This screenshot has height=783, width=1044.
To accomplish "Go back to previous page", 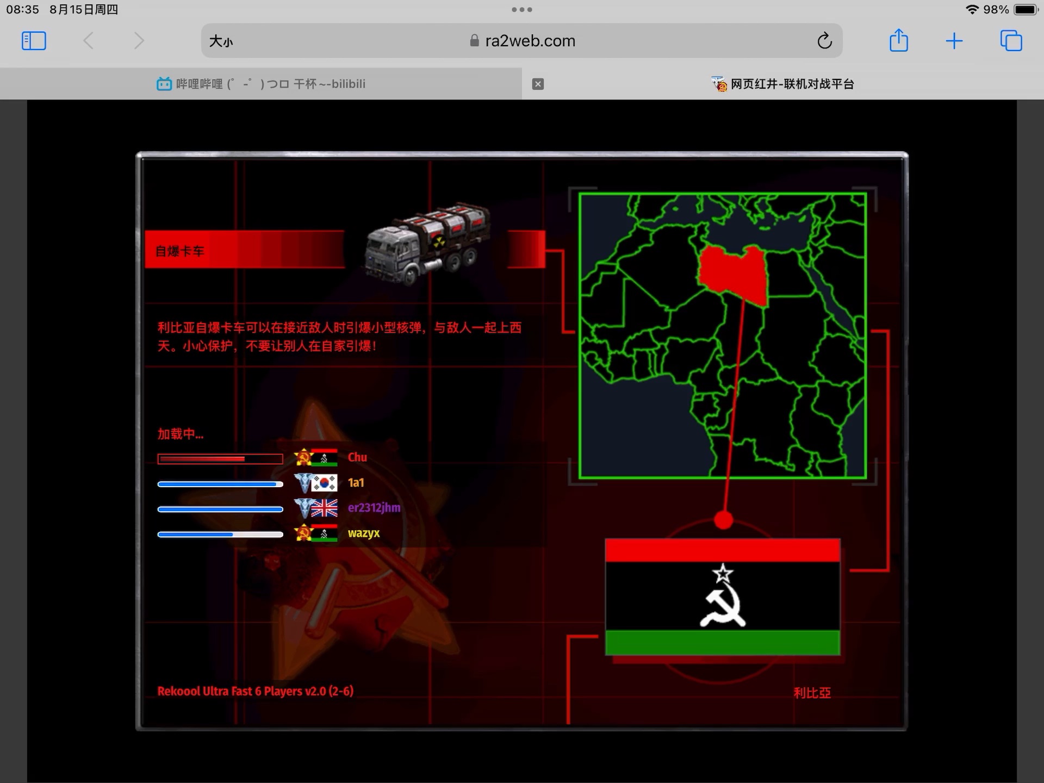I will tap(88, 41).
